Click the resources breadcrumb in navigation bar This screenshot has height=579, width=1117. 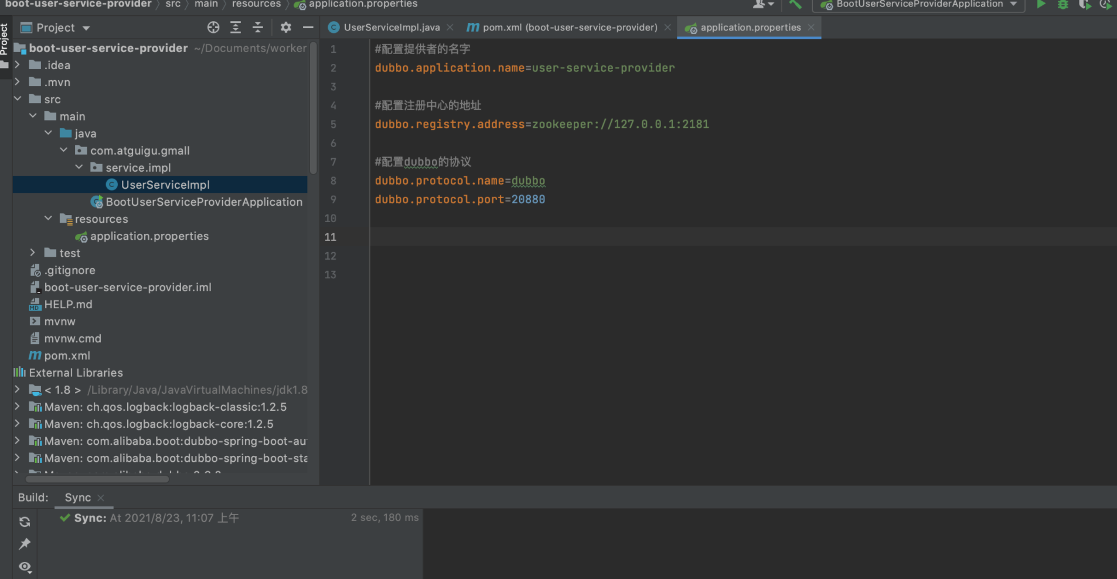click(x=256, y=4)
